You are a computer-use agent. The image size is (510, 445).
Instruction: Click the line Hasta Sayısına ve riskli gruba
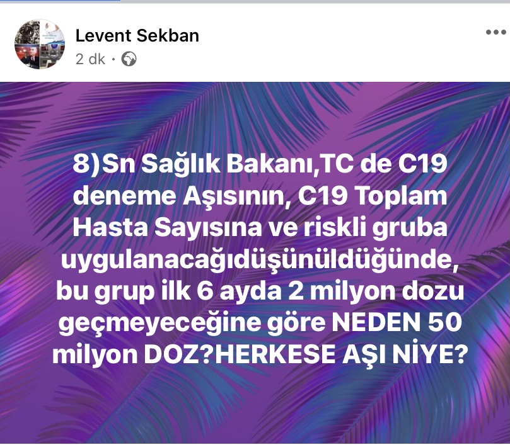pyautogui.click(x=260, y=227)
